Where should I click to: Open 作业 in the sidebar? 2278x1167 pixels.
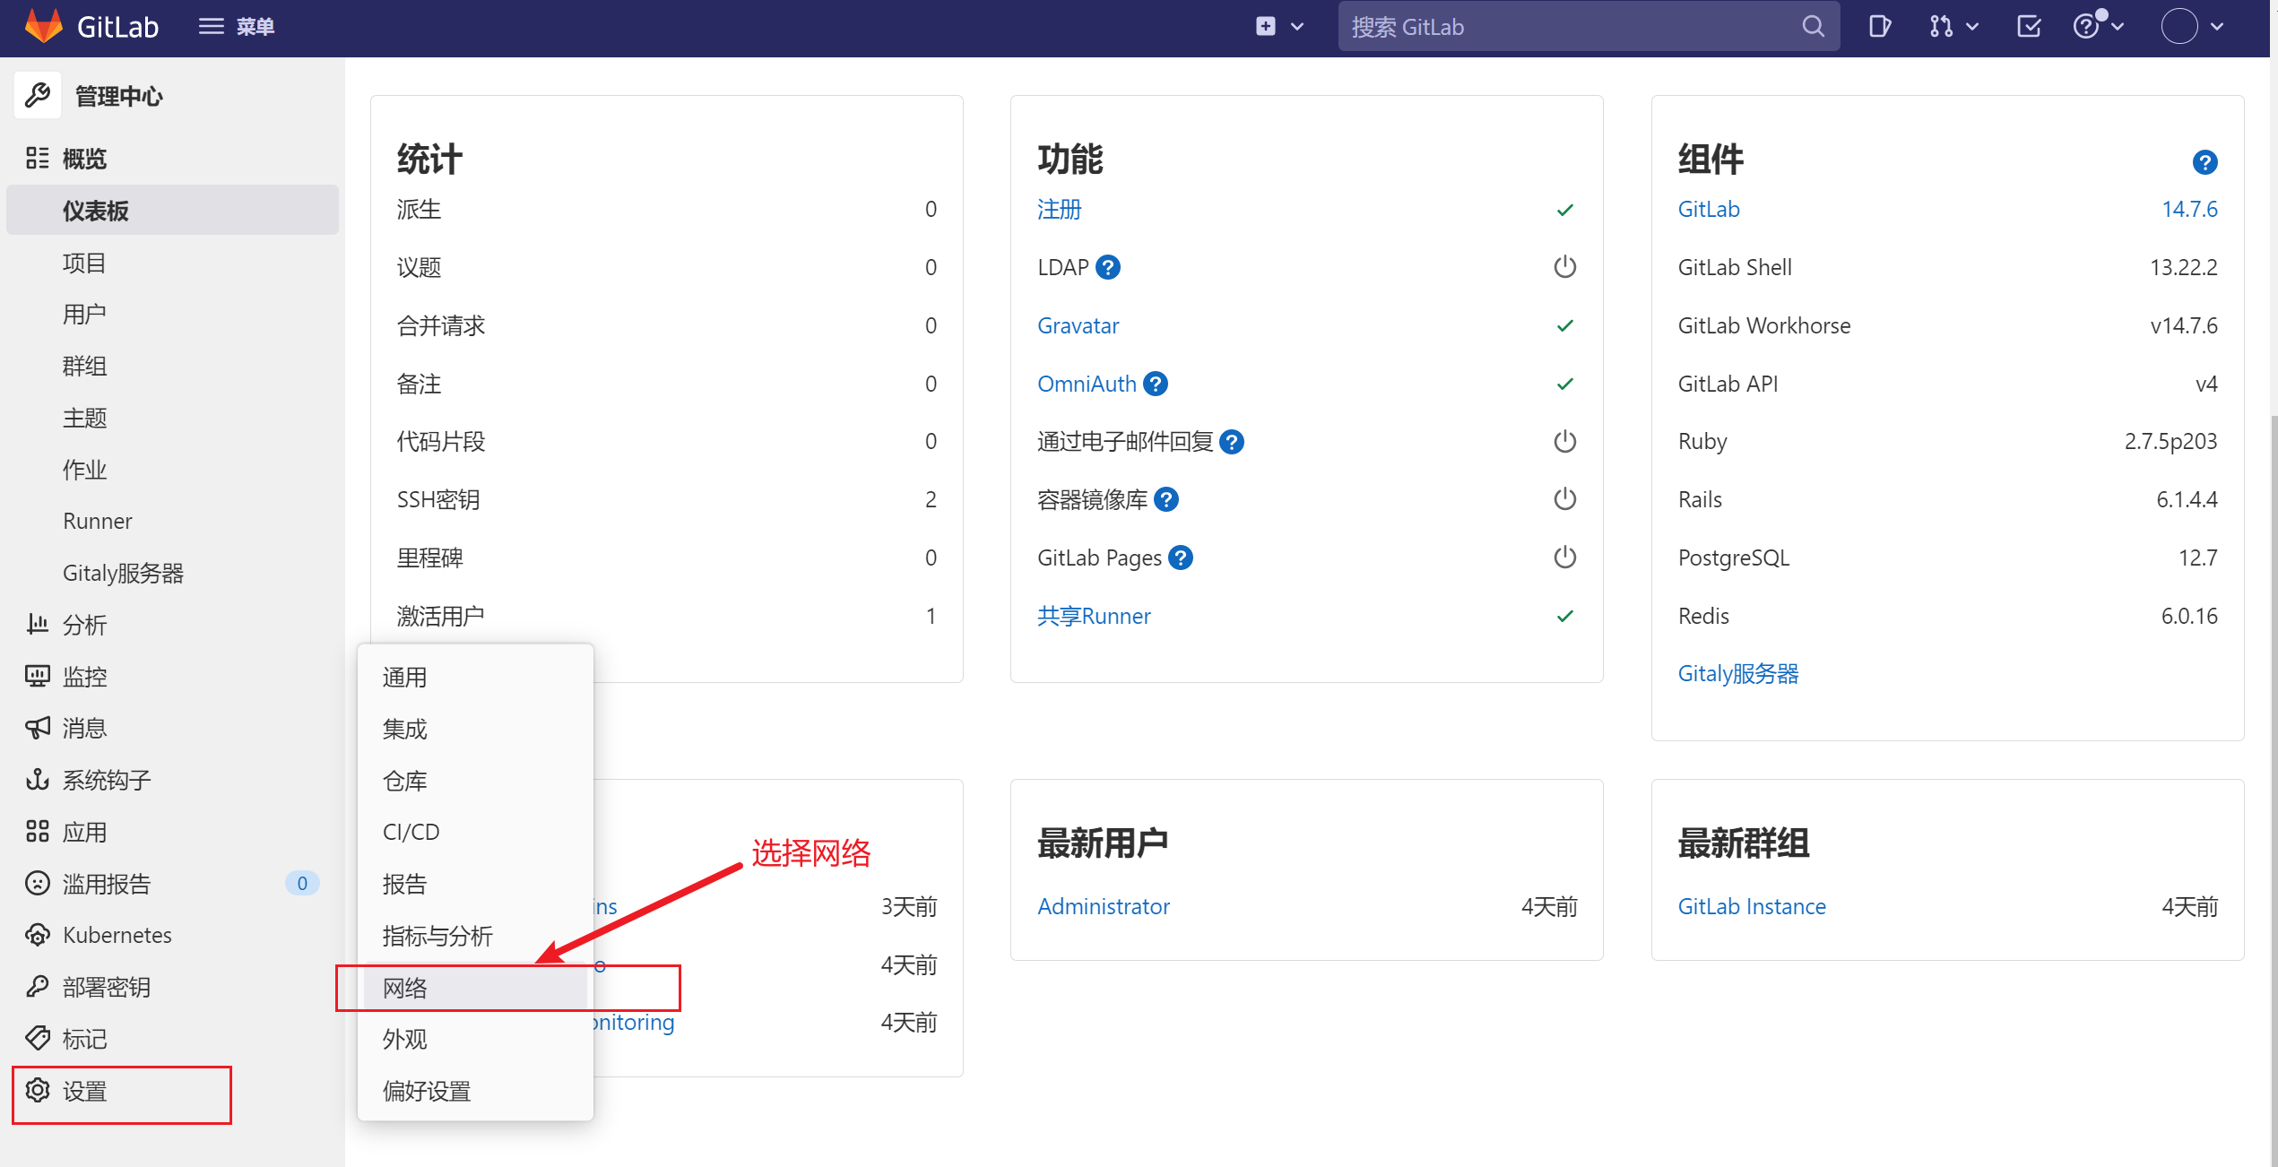point(172,469)
